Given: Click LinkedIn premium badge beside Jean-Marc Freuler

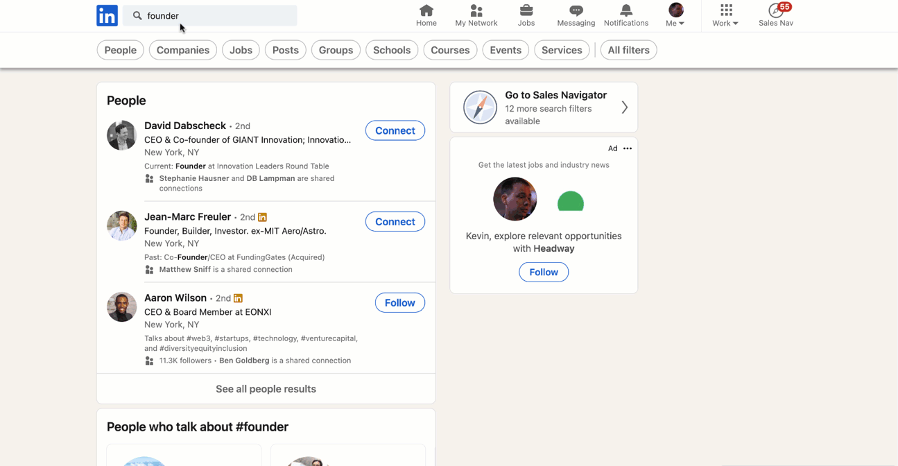Looking at the screenshot, I should [x=262, y=217].
